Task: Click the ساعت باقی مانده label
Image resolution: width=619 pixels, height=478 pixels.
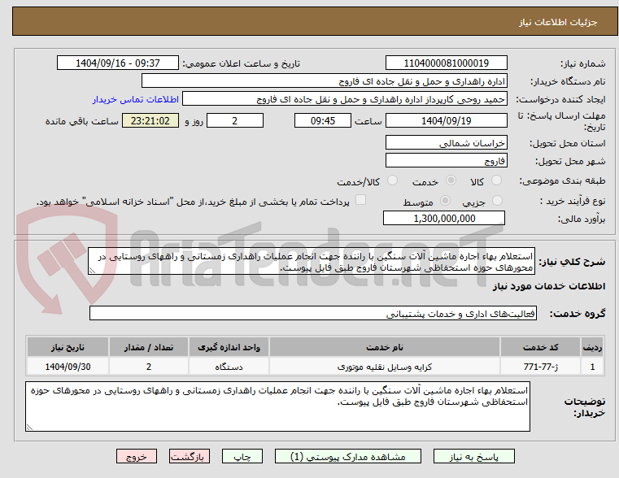Action: [x=81, y=121]
